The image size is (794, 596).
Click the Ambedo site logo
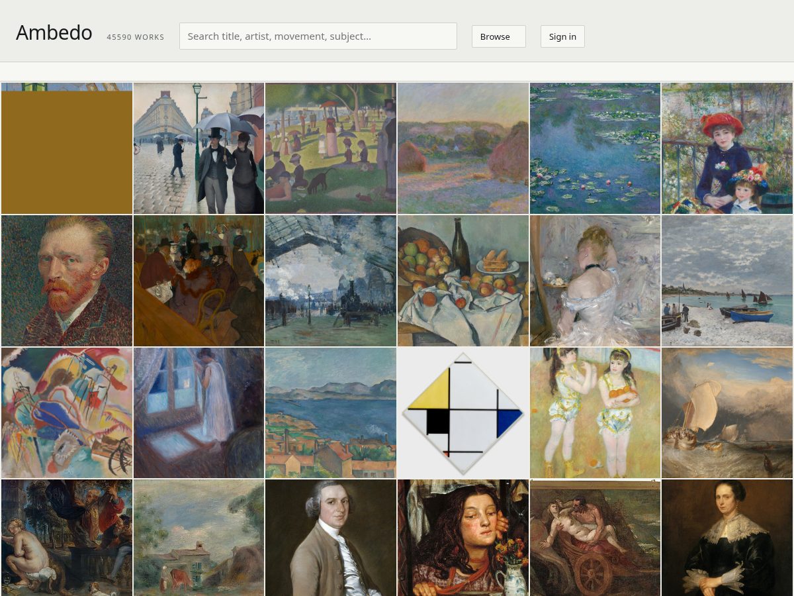(x=54, y=32)
